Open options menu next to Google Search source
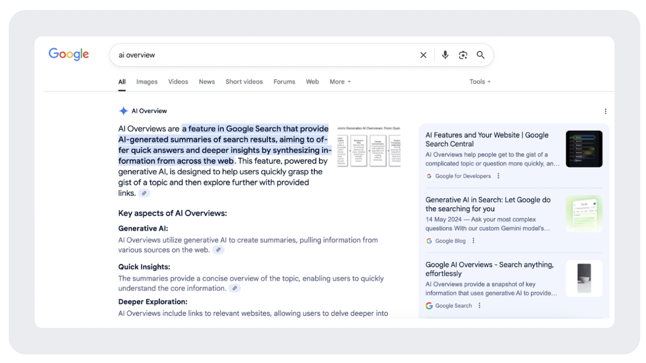This screenshot has width=646, height=363. [479, 306]
